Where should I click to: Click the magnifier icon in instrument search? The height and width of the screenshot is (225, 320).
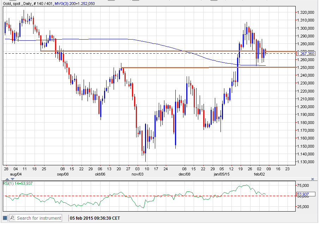click(12, 218)
